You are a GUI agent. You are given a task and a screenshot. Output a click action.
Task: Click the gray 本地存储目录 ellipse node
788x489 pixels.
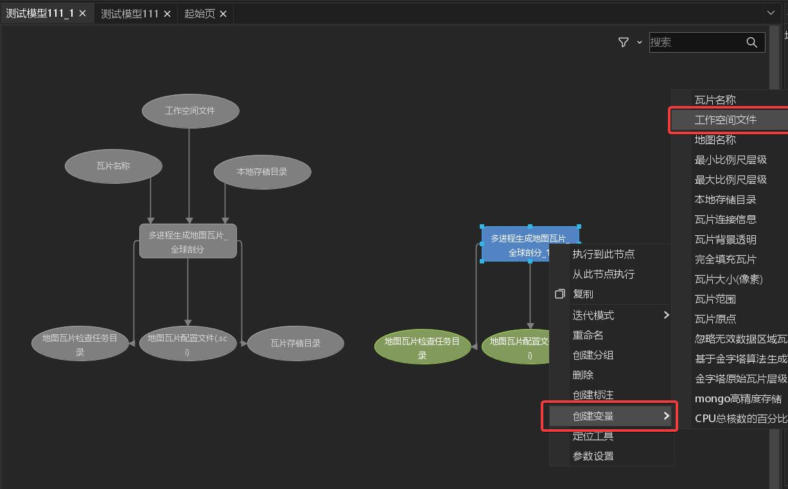coord(262,172)
